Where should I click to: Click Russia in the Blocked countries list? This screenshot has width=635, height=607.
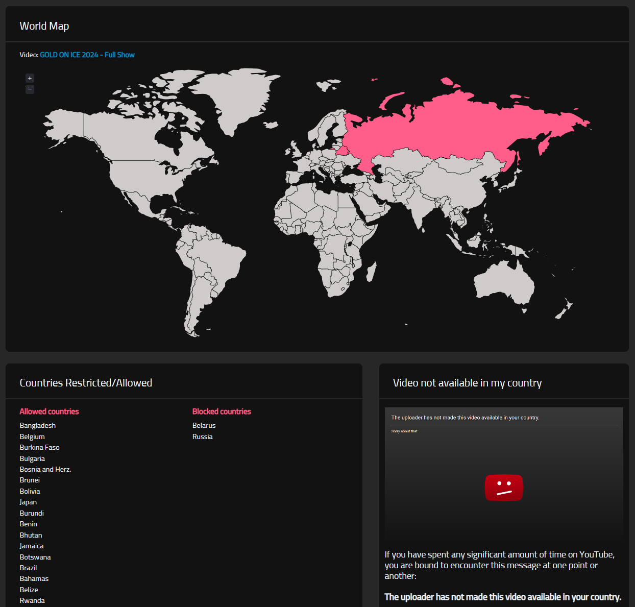(x=202, y=436)
